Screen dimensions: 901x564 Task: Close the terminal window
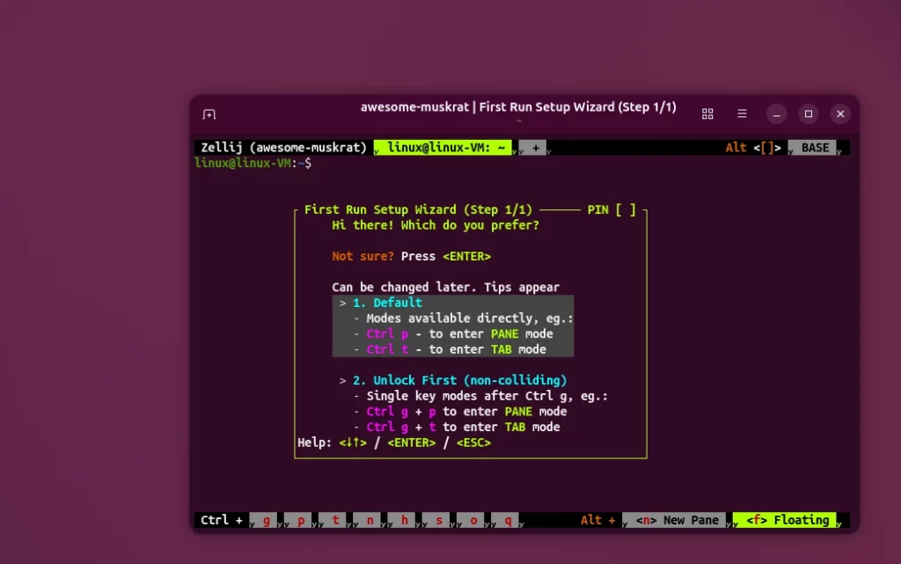click(840, 114)
